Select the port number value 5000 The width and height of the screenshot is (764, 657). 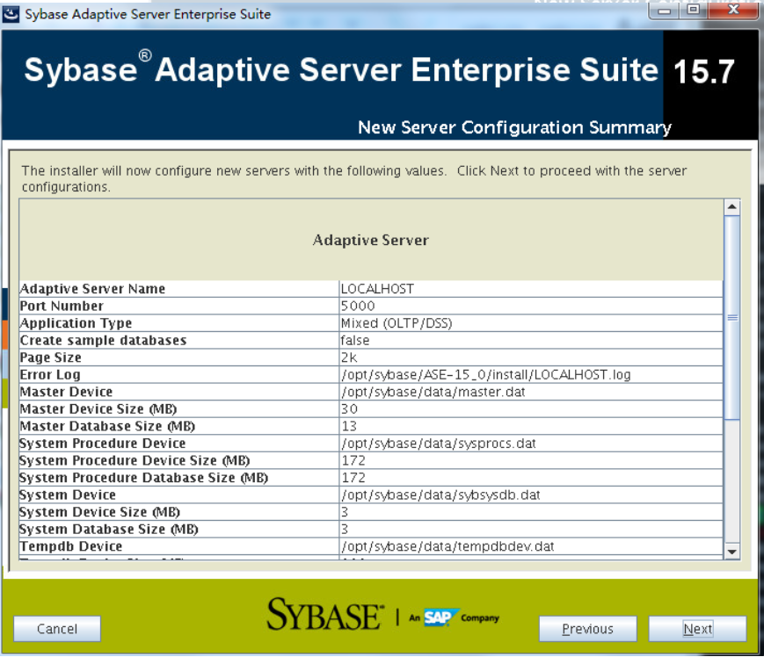point(358,306)
